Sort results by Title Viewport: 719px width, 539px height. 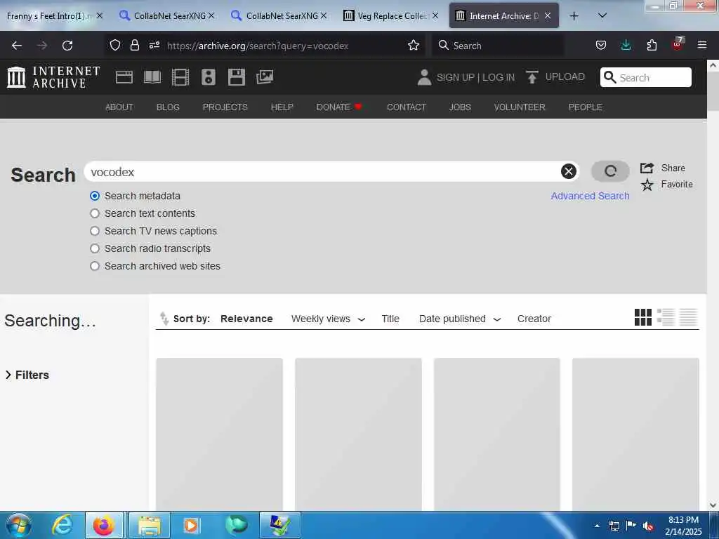coord(390,319)
